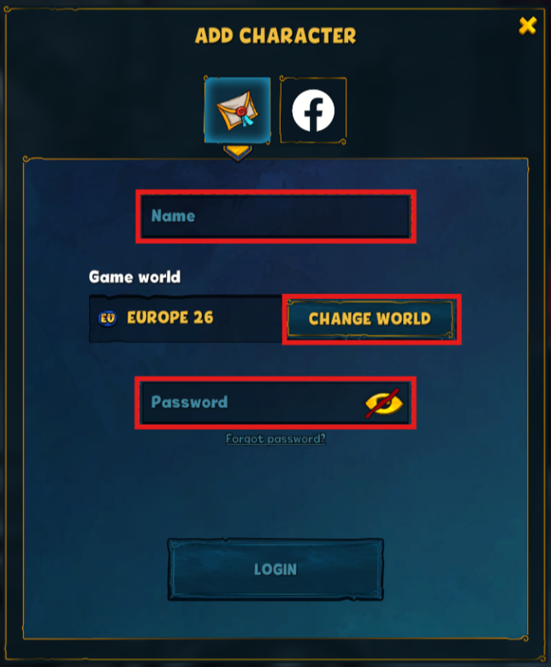Viewport: 551px width, 667px height.
Task: Select the Europe 26 game world box
Action: (x=186, y=319)
